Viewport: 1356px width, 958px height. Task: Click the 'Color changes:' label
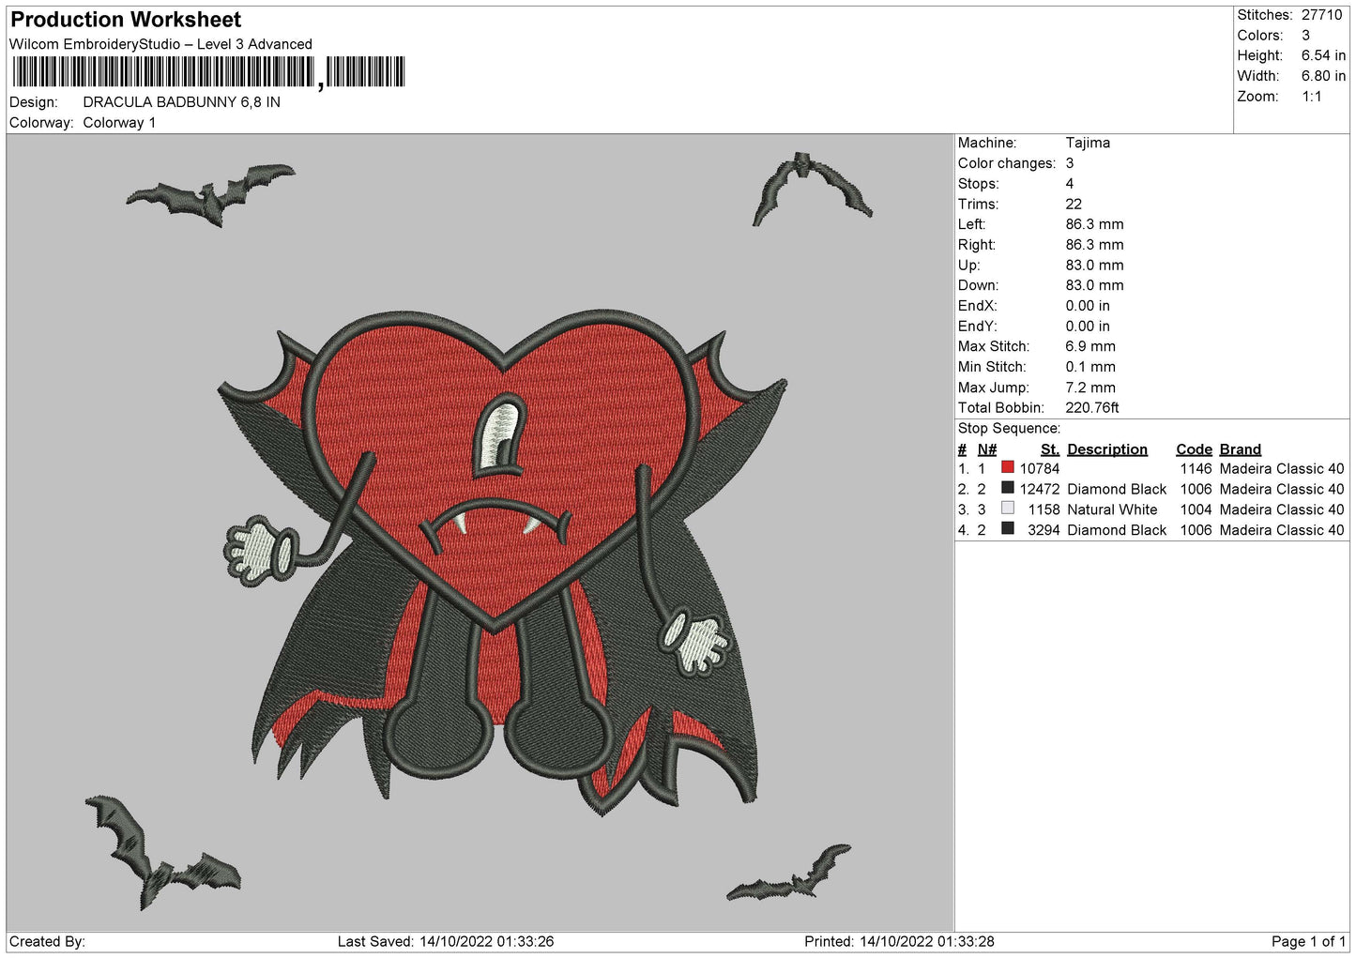point(1006,163)
